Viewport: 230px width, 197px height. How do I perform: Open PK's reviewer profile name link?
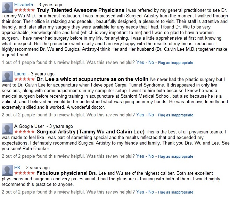click(x=17, y=167)
